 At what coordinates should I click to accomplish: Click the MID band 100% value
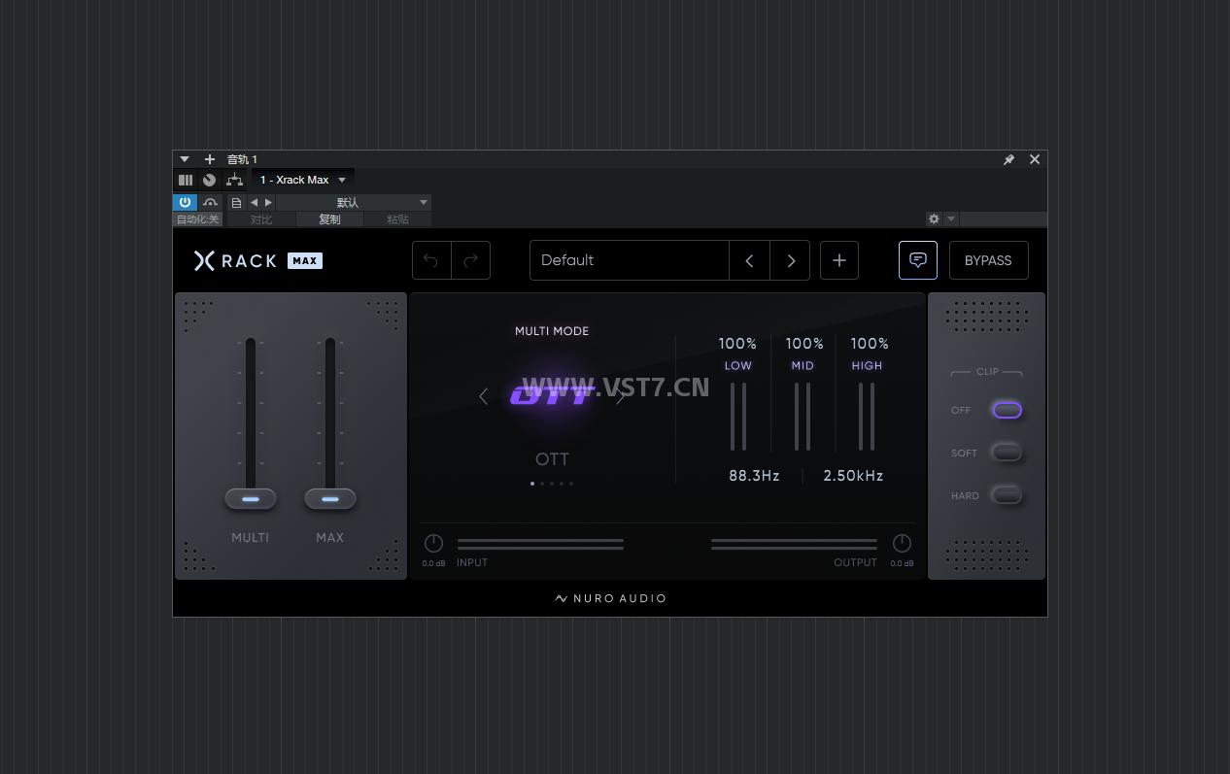click(x=804, y=344)
